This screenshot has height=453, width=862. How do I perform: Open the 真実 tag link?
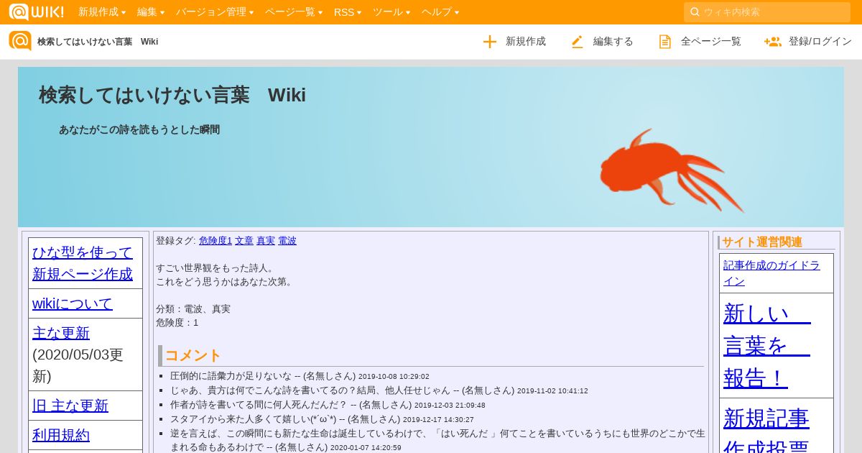(x=266, y=241)
